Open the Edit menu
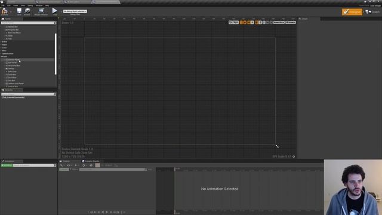The height and width of the screenshot is (215, 382). coord(9,5)
